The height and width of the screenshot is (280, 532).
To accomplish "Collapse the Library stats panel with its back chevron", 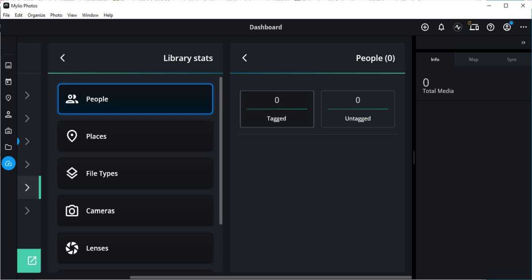I will [x=63, y=58].
